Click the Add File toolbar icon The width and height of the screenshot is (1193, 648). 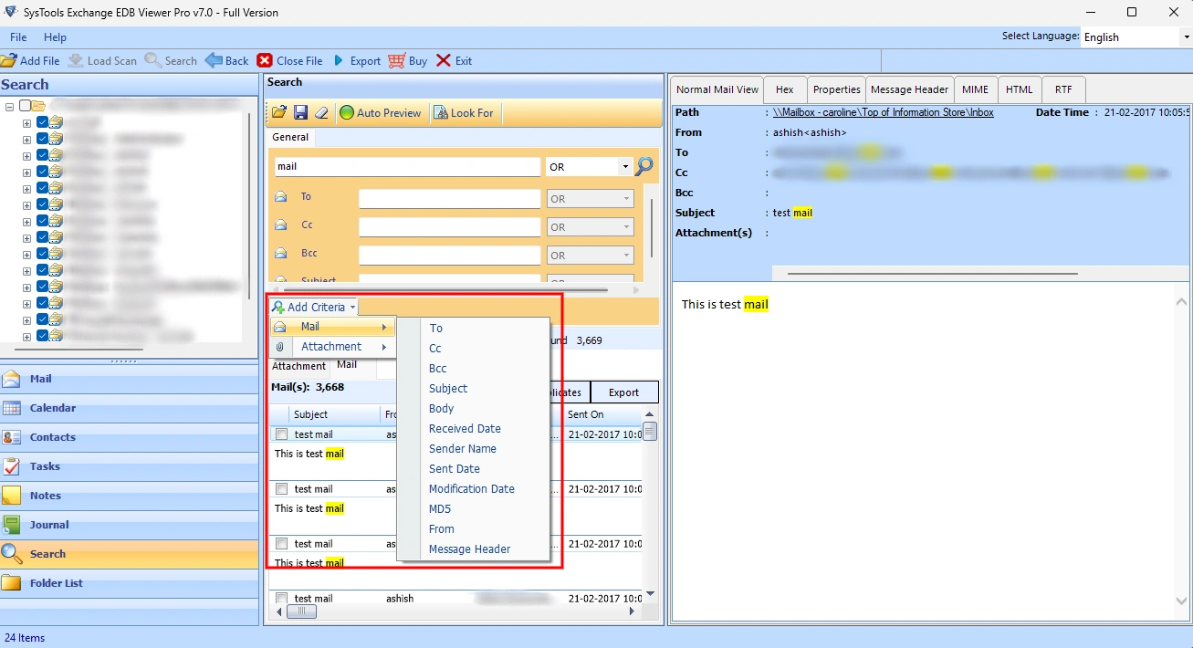8,61
